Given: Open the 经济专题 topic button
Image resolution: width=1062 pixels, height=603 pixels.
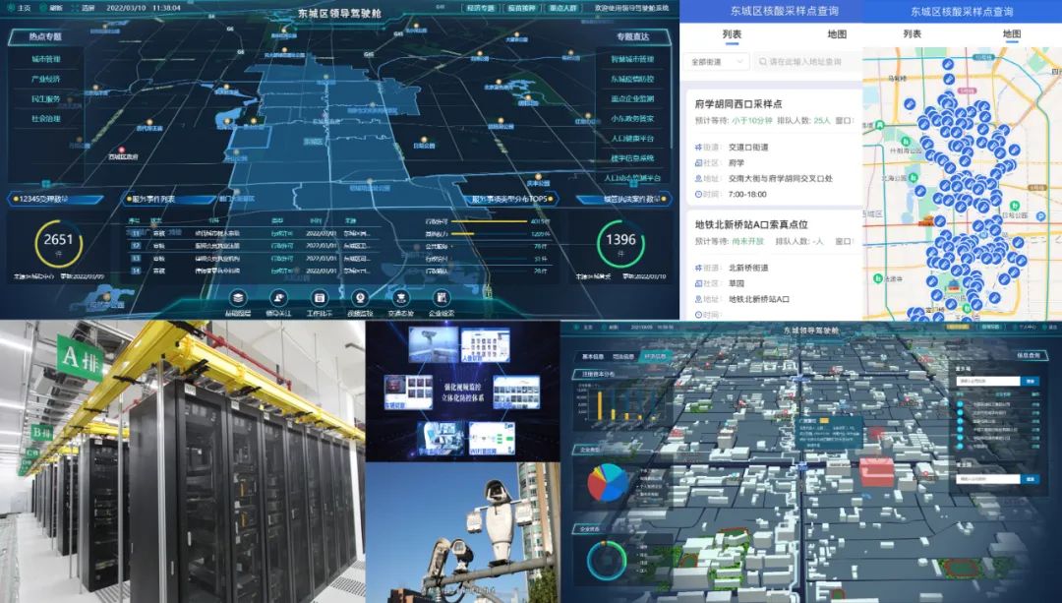Looking at the screenshot, I should coord(480,8).
